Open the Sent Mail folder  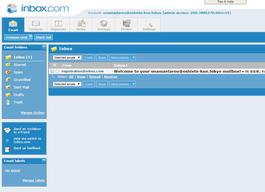21,87
